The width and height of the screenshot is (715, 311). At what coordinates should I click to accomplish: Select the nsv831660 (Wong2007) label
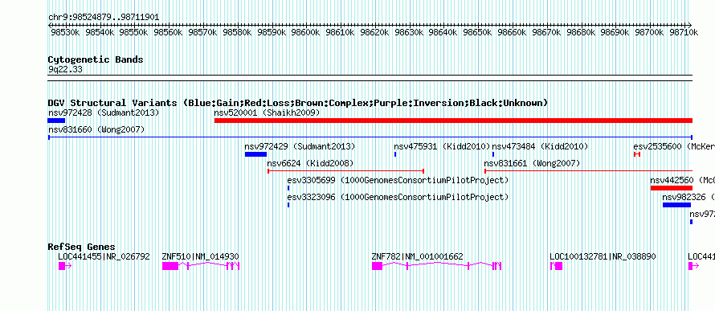click(x=96, y=130)
